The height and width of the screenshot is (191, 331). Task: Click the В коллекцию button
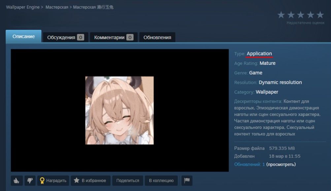click(x=161, y=180)
